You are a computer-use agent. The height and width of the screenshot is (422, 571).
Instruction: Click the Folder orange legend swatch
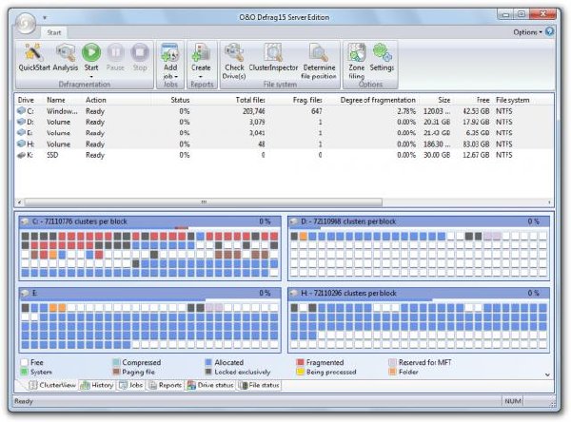point(392,372)
